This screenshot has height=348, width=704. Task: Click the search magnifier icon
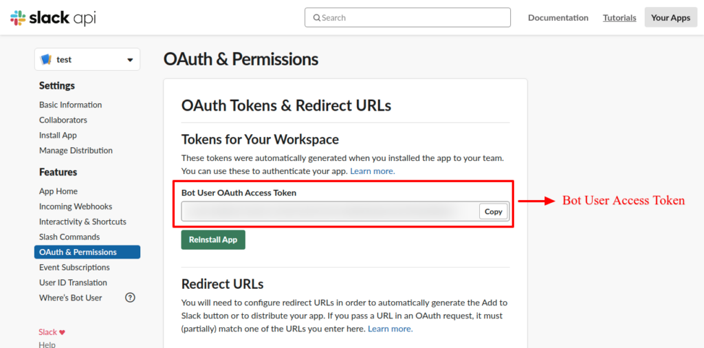(317, 18)
